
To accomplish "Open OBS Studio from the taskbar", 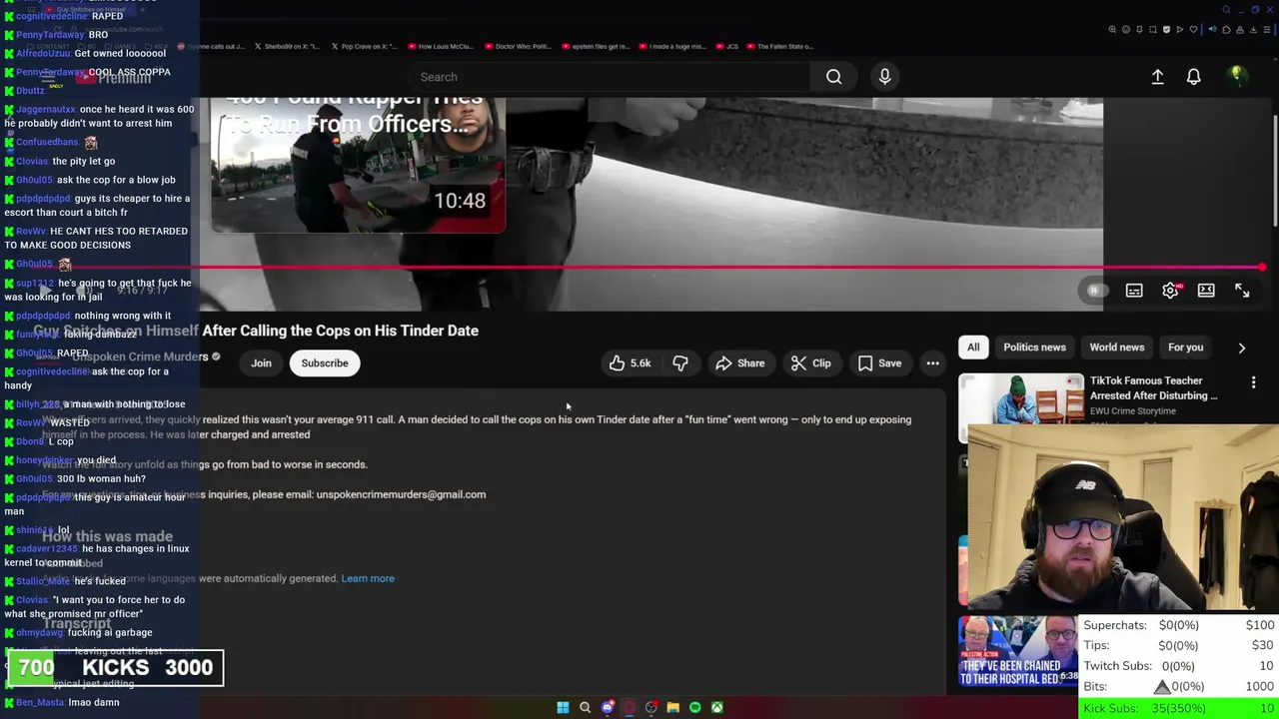I will click(x=651, y=707).
